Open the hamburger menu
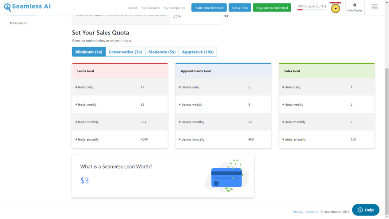The image size is (389, 219). pyautogui.click(x=374, y=7)
